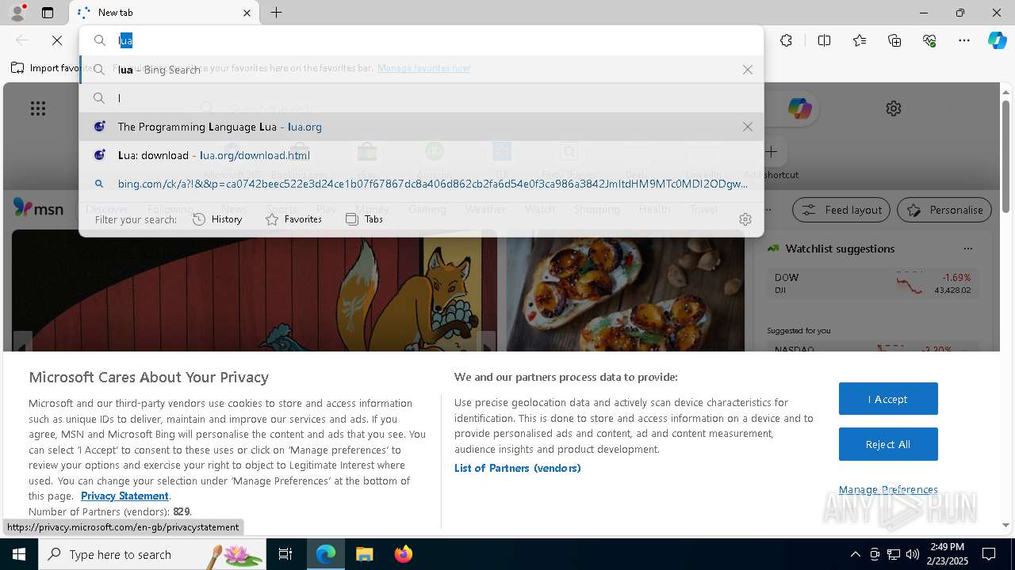Viewport: 1015px width, 570px height.
Task: Add a shortcut with plus icon
Action: click(x=771, y=151)
